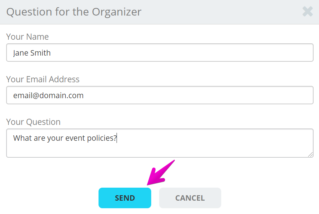Click the 'Your Question' label

pyautogui.click(x=33, y=122)
